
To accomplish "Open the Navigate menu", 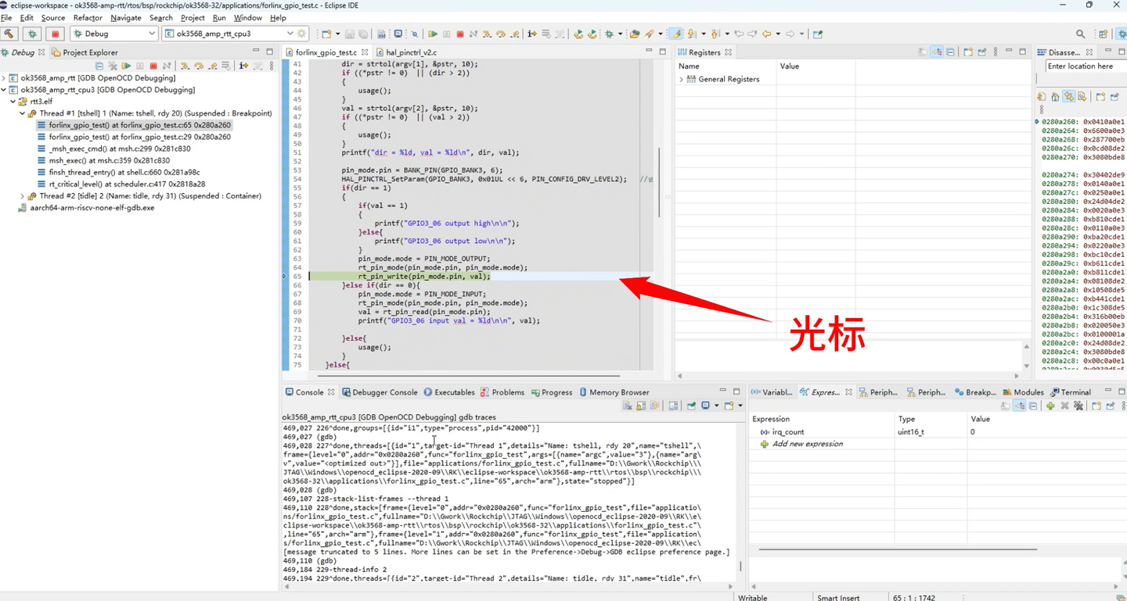I will click(126, 18).
